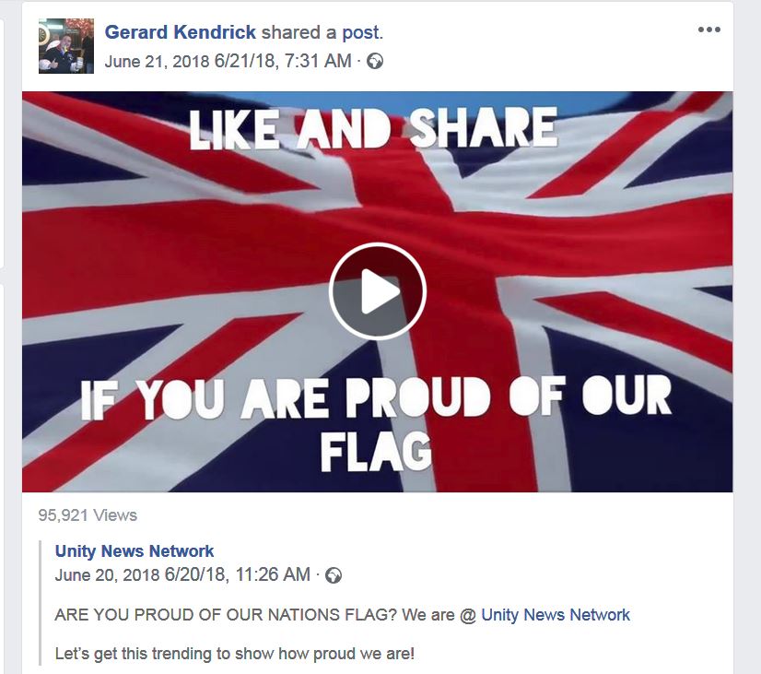Play the Union Jack flag video
Viewport: 761px width, 674px height.
tap(377, 291)
